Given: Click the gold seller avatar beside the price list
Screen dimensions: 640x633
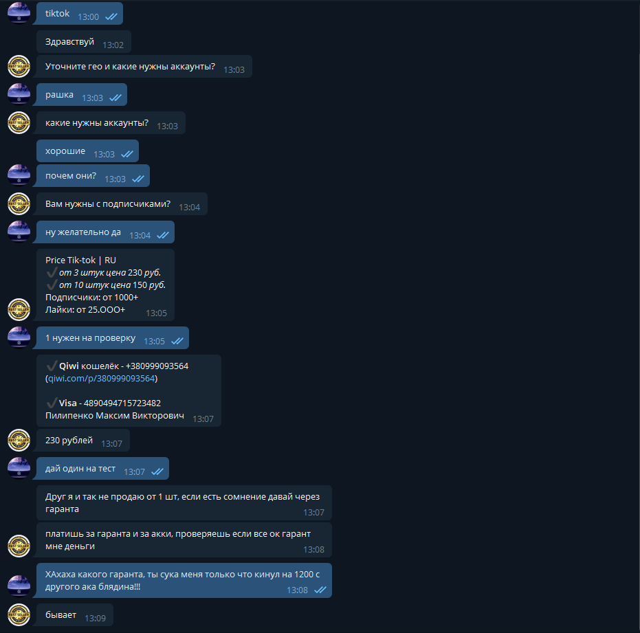Looking at the screenshot, I should 19,309.
